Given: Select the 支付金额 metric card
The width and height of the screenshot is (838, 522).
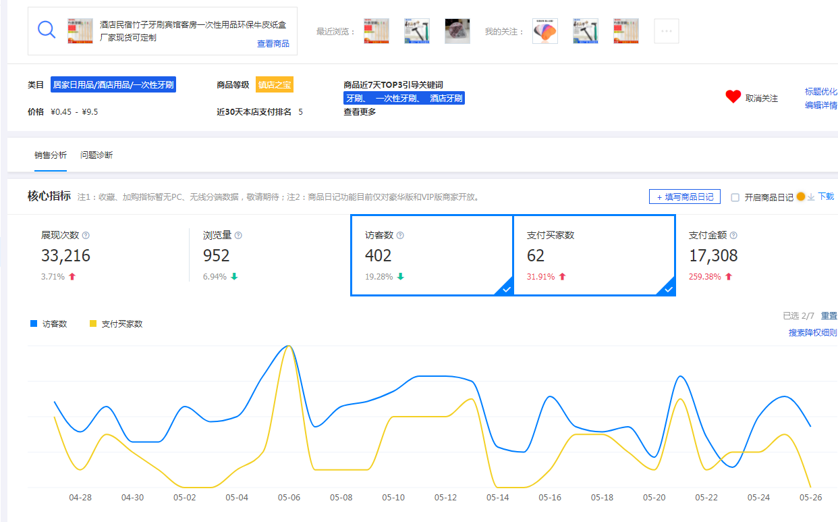Looking at the screenshot, I should [742, 255].
